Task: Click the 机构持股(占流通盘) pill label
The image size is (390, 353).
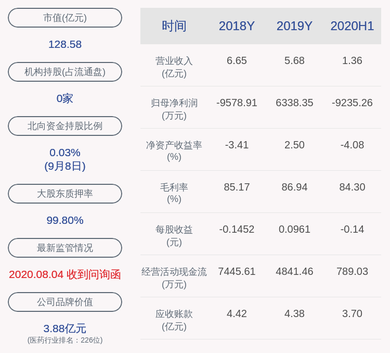Action: pyautogui.click(x=65, y=72)
